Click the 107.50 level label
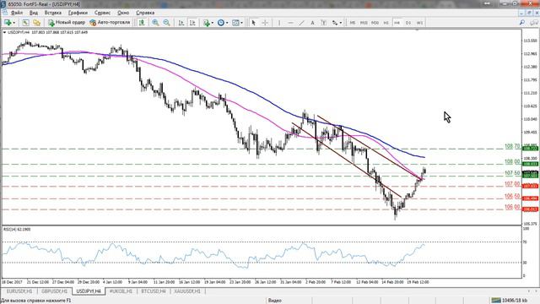This screenshot has height=304, width=540. [x=512, y=172]
